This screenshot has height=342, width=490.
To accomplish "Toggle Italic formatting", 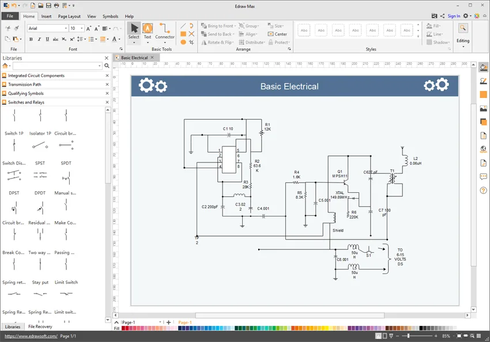I will pos(39,39).
